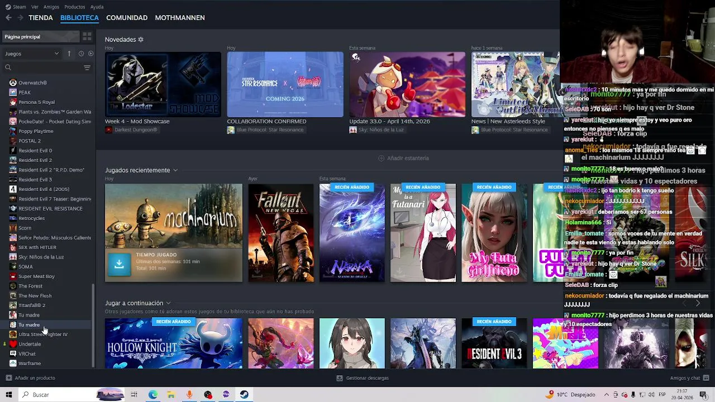Click the search magnifier in library filter
Viewport: 715px width, 402px height.
point(8,68)
